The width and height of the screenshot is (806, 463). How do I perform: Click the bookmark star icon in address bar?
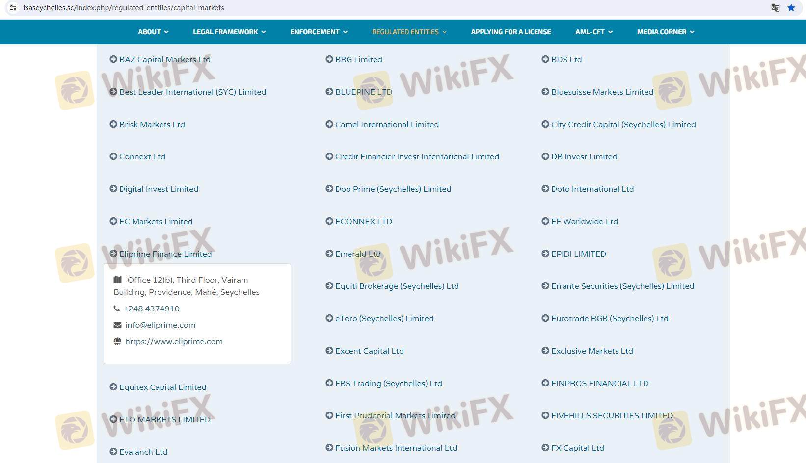(791, 8)
